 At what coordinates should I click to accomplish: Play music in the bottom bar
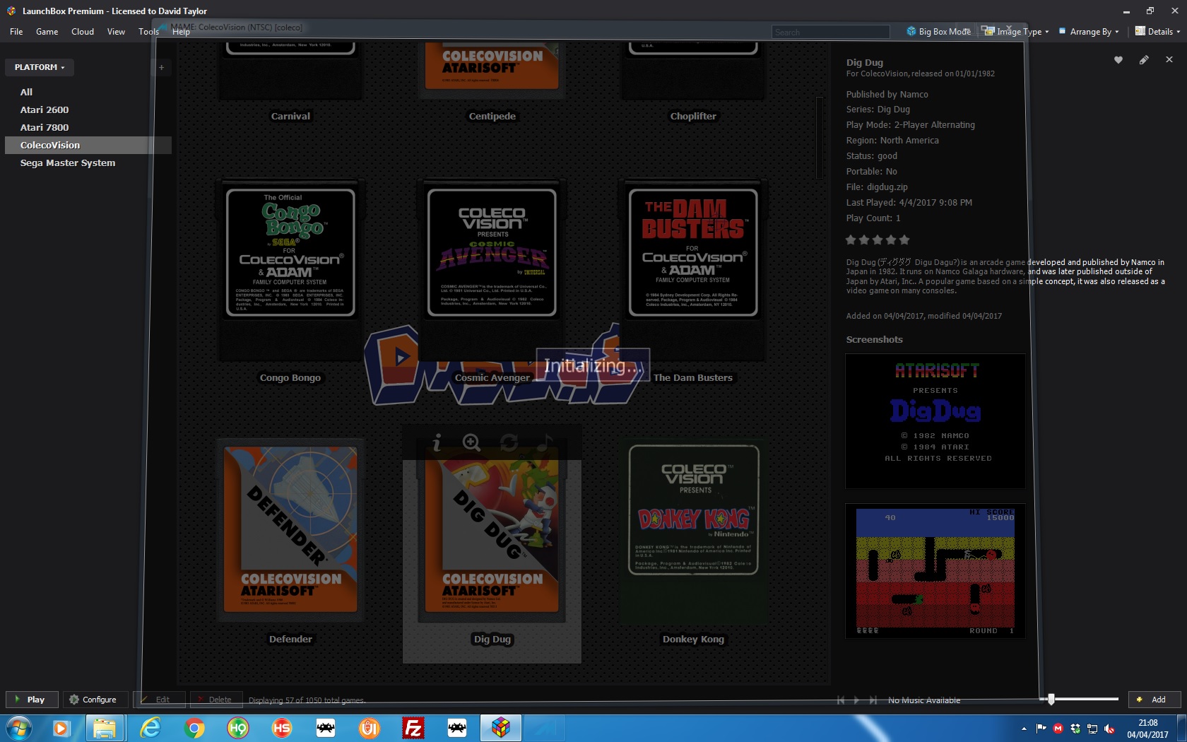(x=857, y=700)
